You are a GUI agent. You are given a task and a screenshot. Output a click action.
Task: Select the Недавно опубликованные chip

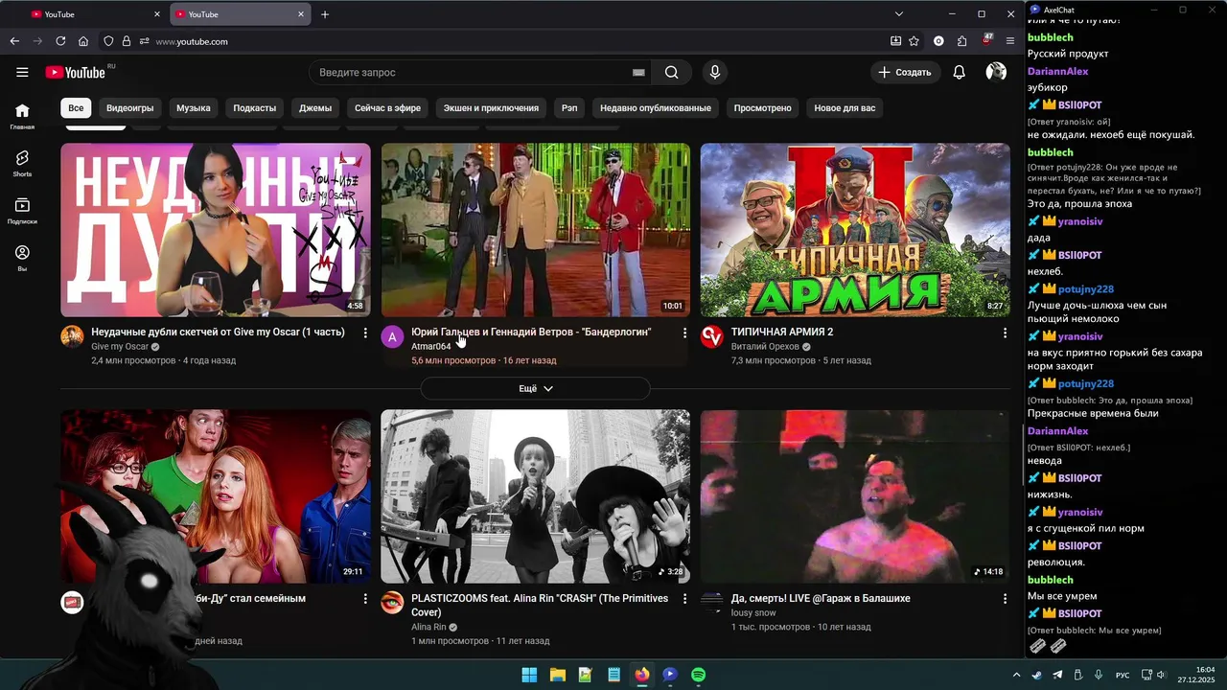[x=656, y=108]
